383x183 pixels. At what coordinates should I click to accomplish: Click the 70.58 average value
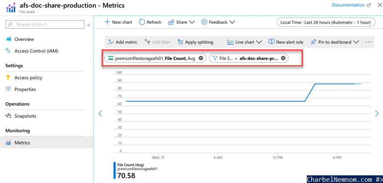coord(126,176)
